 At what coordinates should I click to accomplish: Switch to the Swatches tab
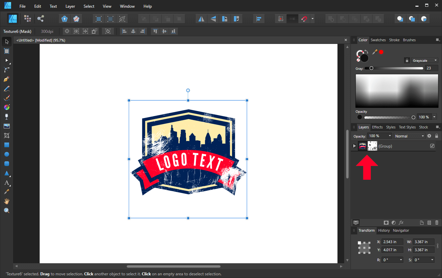pos(378,40)
